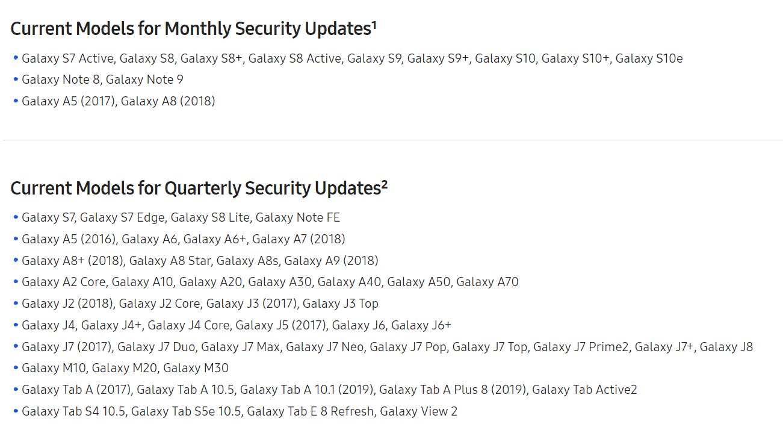783x430 pixels.
Task: Click the Galaxy S10e text
Action: (649, 58)
